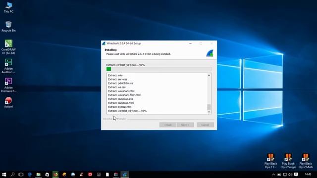Click the green installation progress bar
Image resolution: width=317 pixels, height=178 pixels.
pos(158,69)
